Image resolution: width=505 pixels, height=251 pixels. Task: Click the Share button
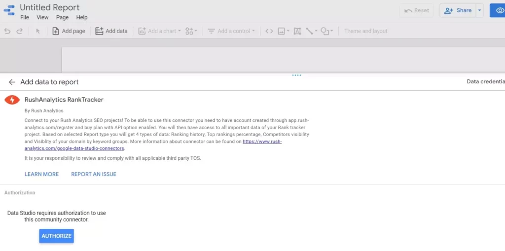pos(458,10)
